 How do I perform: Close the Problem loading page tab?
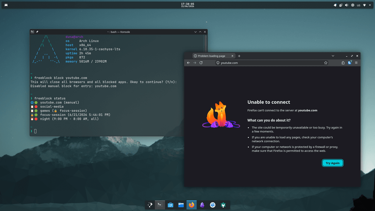233,56
